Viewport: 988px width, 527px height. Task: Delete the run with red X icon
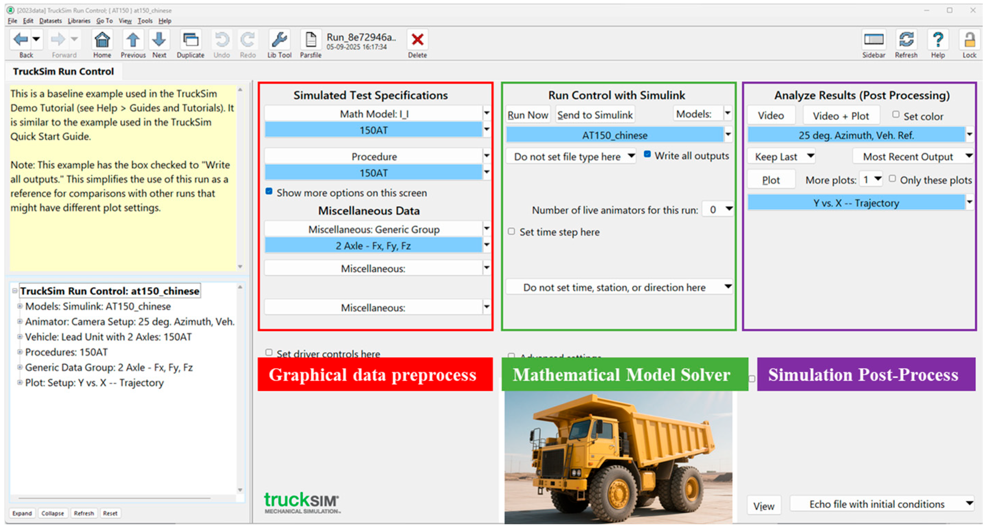(x=417, y=40)
